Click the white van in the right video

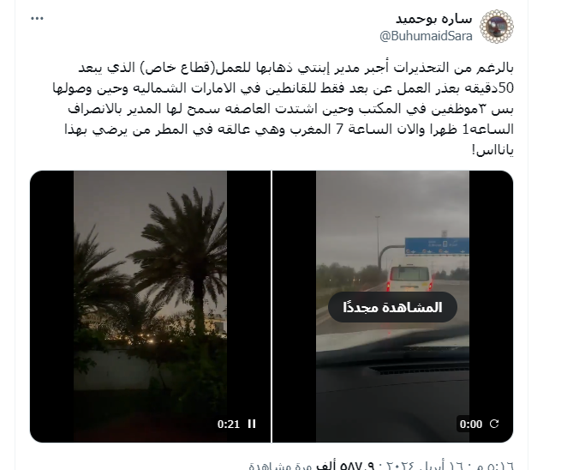[410, 278]
